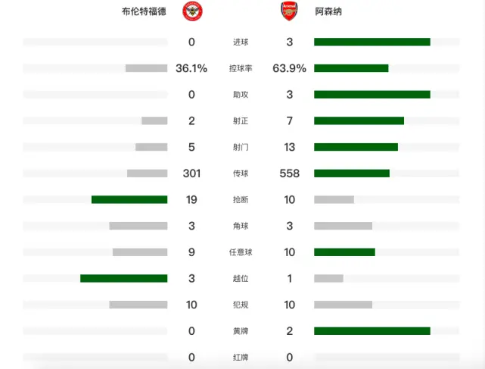Click Brentford's 301 passes value
This screenshot has height=369, width=485.
(x=191, y=174)
